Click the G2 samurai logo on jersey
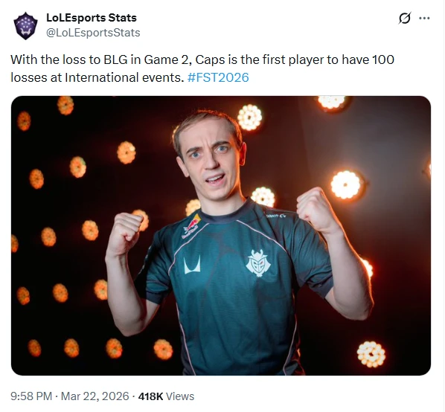The width and height of the screenshot is (445, 412). point(258,263)
